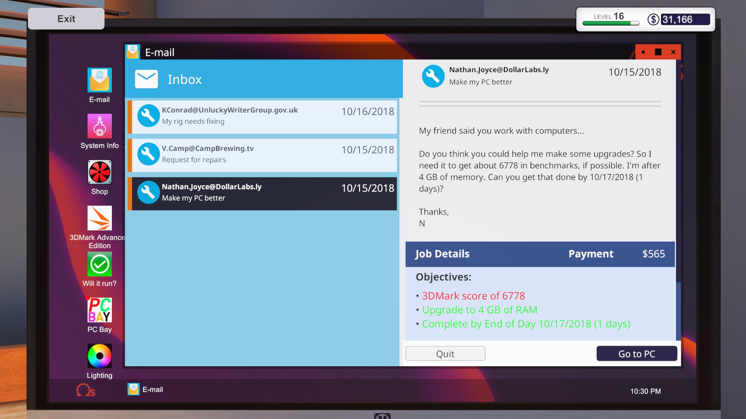746x419 pixels.
Task: Click the Exit button
Action: pyautogui.click(x=66, y=19)
